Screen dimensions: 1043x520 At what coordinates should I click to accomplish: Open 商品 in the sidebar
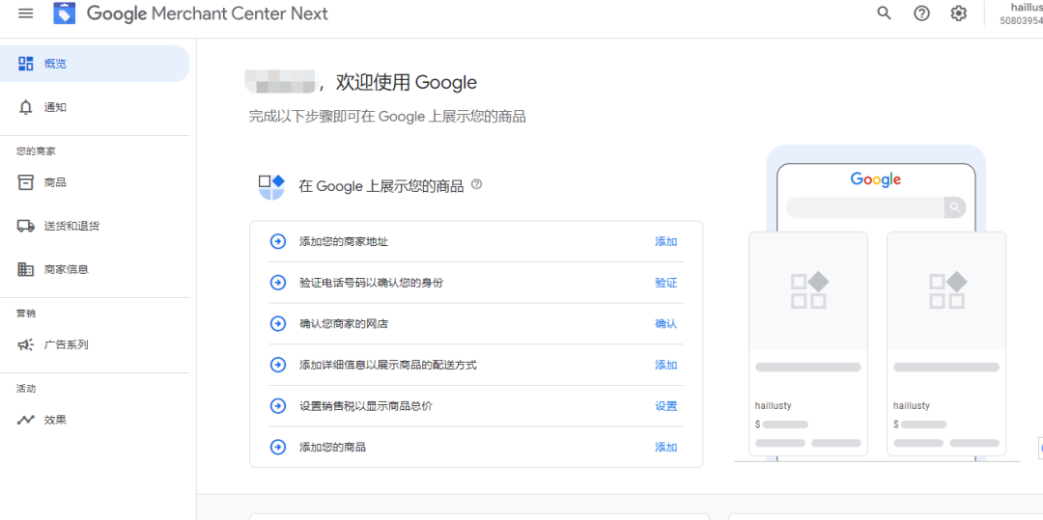click(95, 182)
